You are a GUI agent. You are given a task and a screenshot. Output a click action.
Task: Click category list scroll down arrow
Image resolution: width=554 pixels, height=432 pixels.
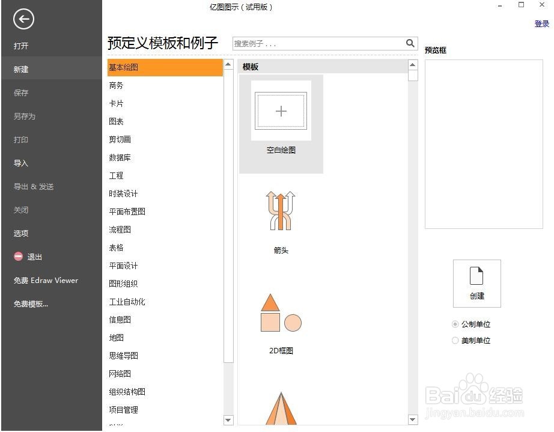click(228, 420)
